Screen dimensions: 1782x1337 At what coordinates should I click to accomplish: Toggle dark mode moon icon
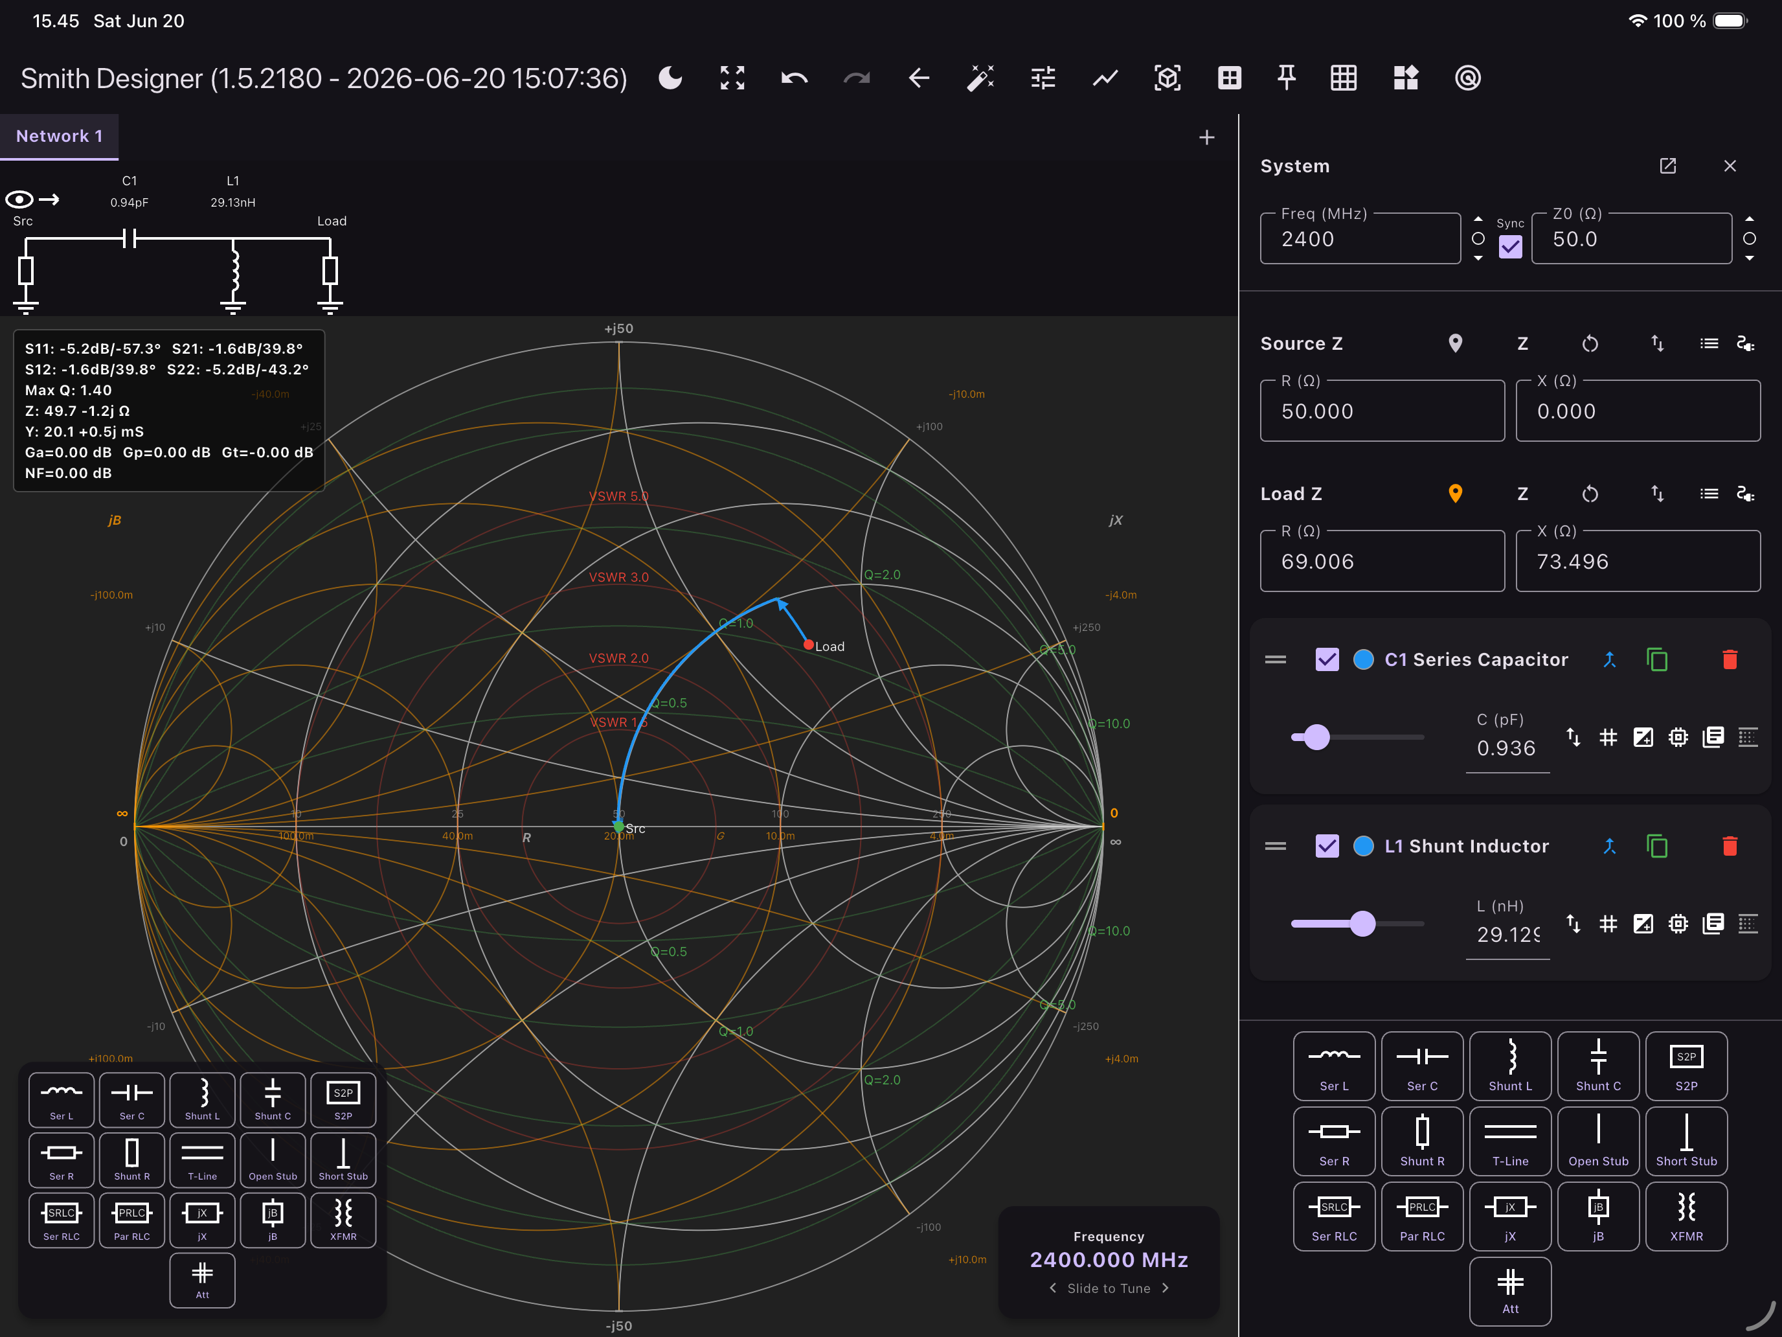pos(670,78)
